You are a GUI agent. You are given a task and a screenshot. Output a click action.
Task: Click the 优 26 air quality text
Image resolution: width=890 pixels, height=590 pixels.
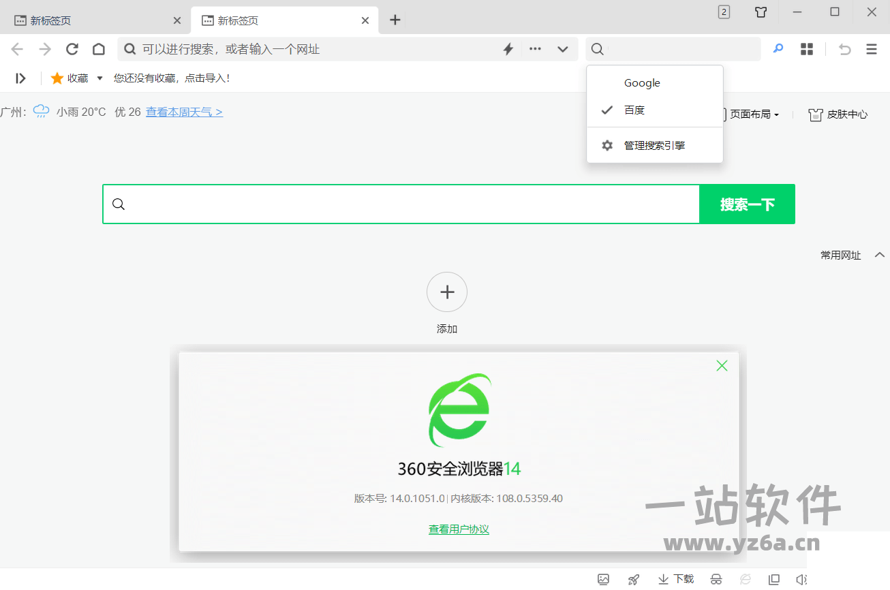tap(127, 112)
